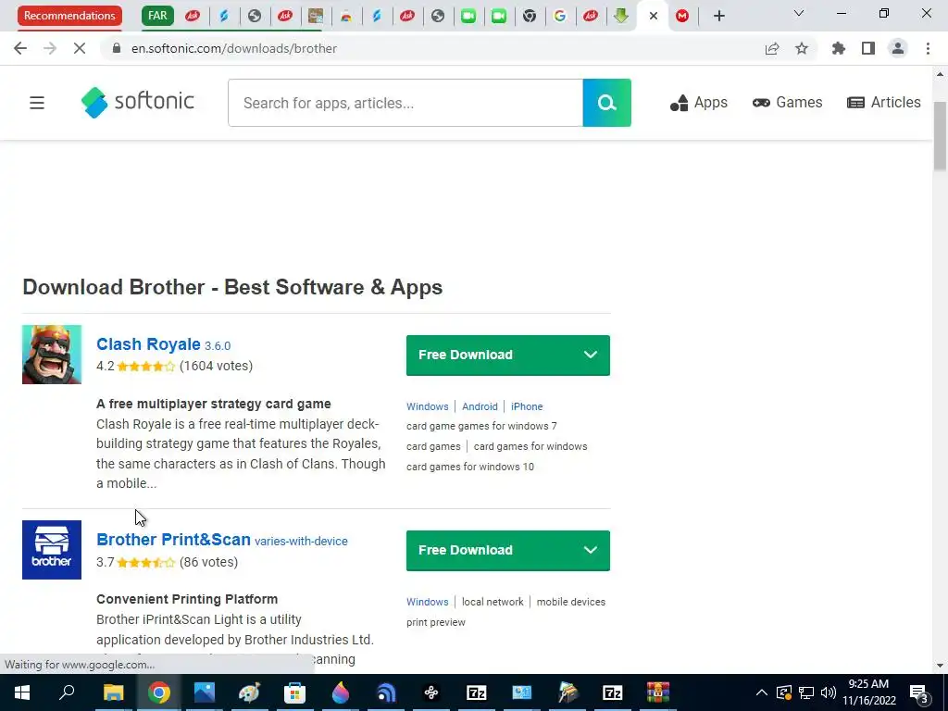Click the scrollbar down arrow
This screenshot has width=948, height=711.
pyautogui.click(x=940, y=666)
